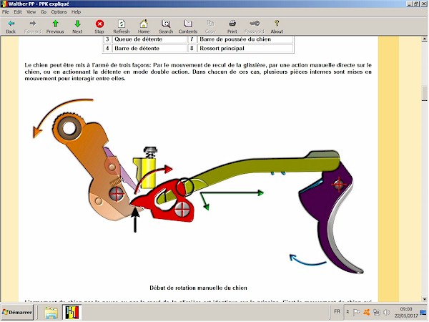Image resolution: width=429 pixels, height=322 pixels.
Task: Open the folder icon in the taskbar
Action: click(51, 313)
